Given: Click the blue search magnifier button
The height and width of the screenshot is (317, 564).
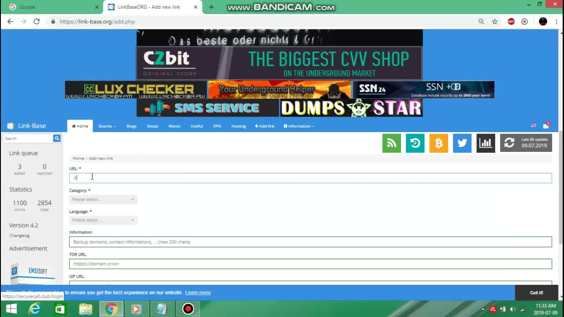Looking at the screenshot, I should (x=57, y=138).
